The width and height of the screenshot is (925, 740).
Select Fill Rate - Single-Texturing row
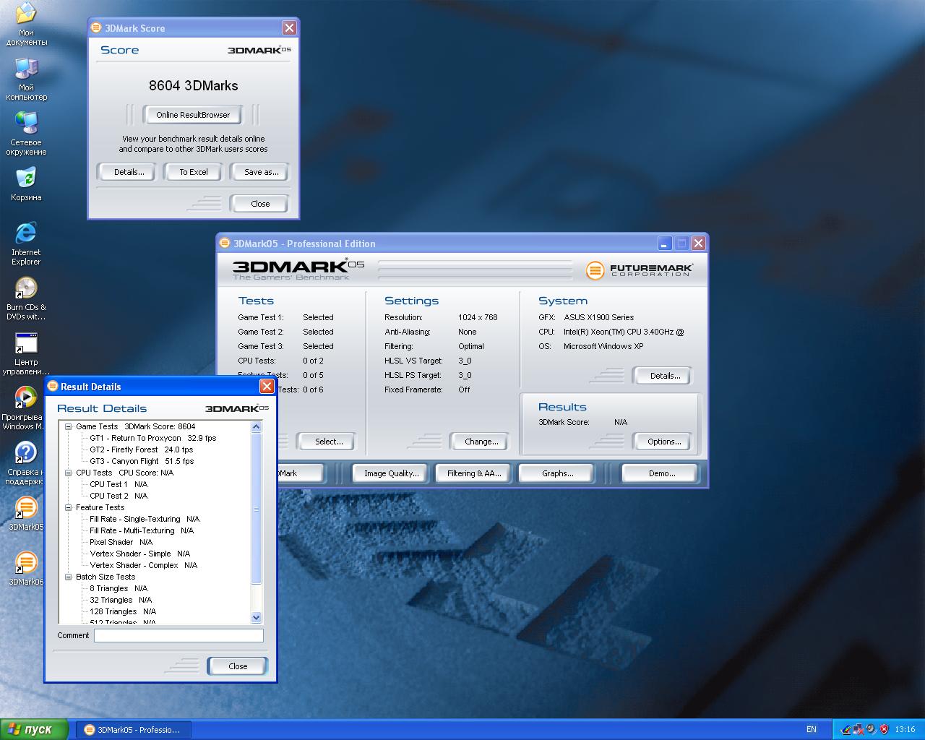pyautogui.click(x=145, y=519)
